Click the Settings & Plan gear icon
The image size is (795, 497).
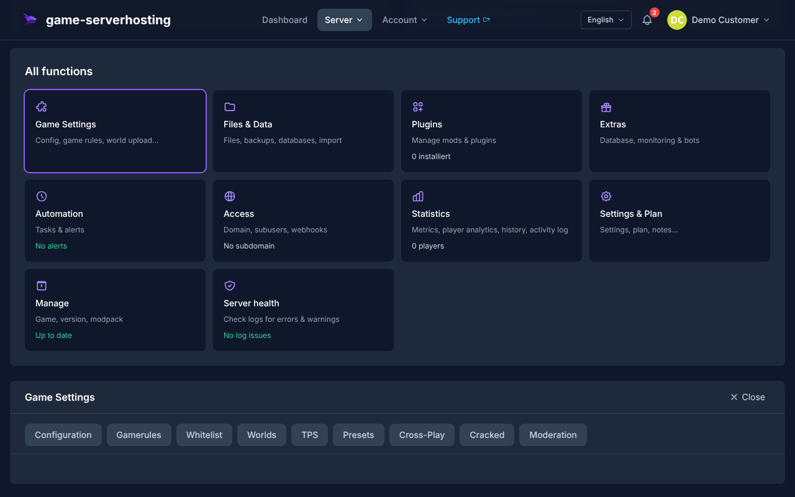click(606, 196)
